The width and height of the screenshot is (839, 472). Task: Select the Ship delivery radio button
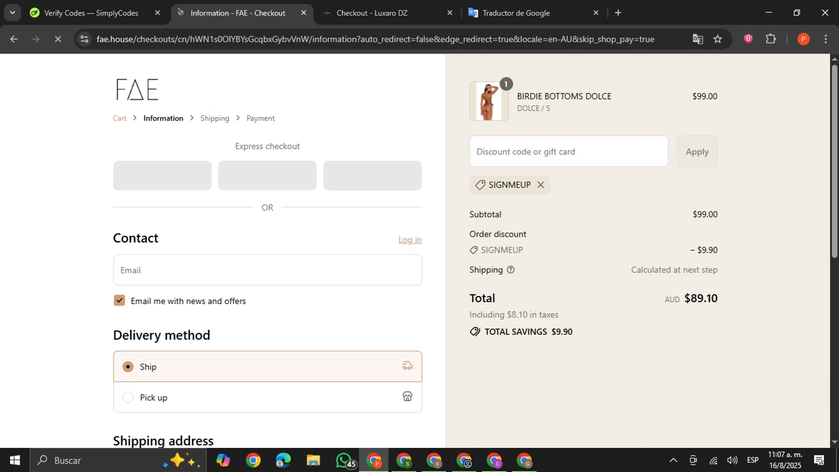(128, 367)
